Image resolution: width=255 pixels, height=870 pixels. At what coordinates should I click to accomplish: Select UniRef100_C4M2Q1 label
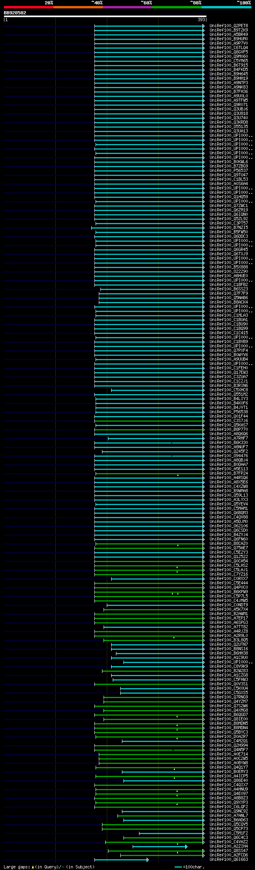(229, 741)
